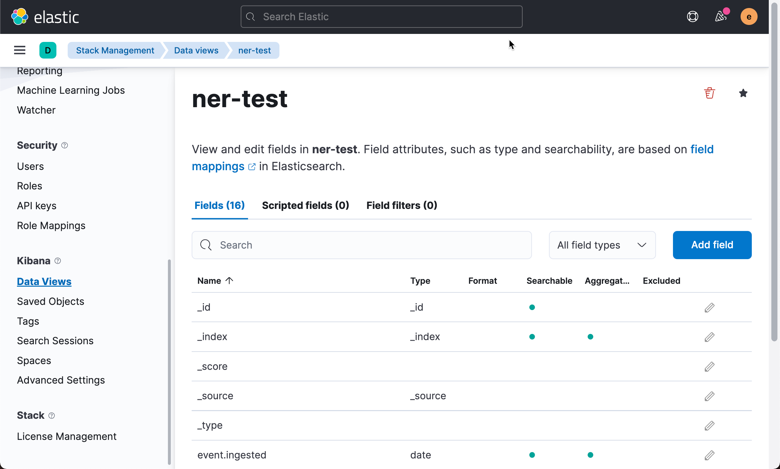Image resolution: width=780 pixels, height=469 pixels.
Task: Click the red delete data view trash icon
Action: pos(709,93)
